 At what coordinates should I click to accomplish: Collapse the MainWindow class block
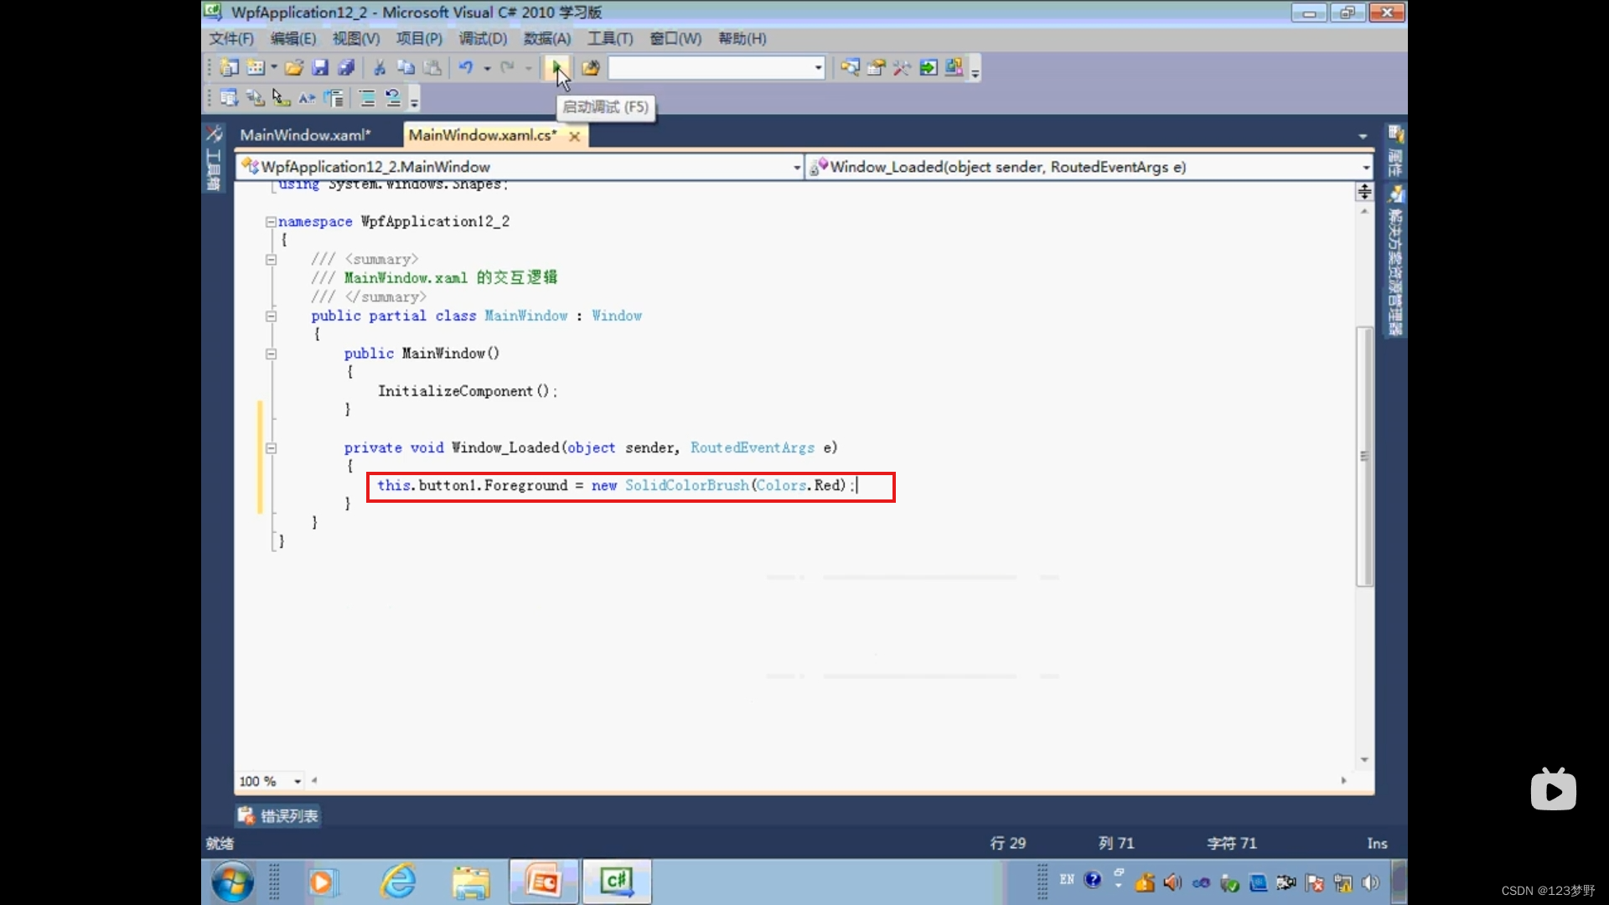click(271, 316)
